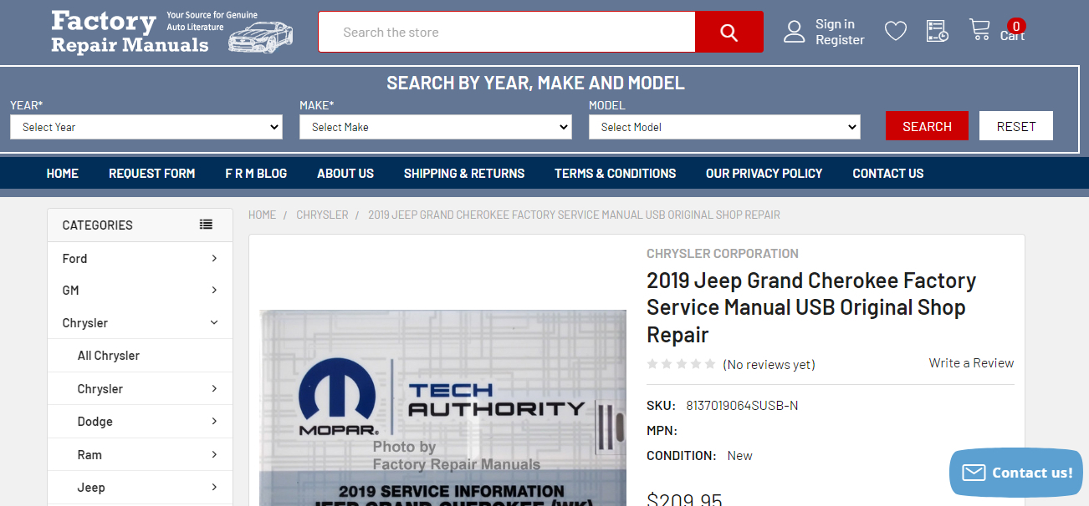Screen dimensions: 1089x506
Task: Click into the Search the store field
Action: [507, 32]
